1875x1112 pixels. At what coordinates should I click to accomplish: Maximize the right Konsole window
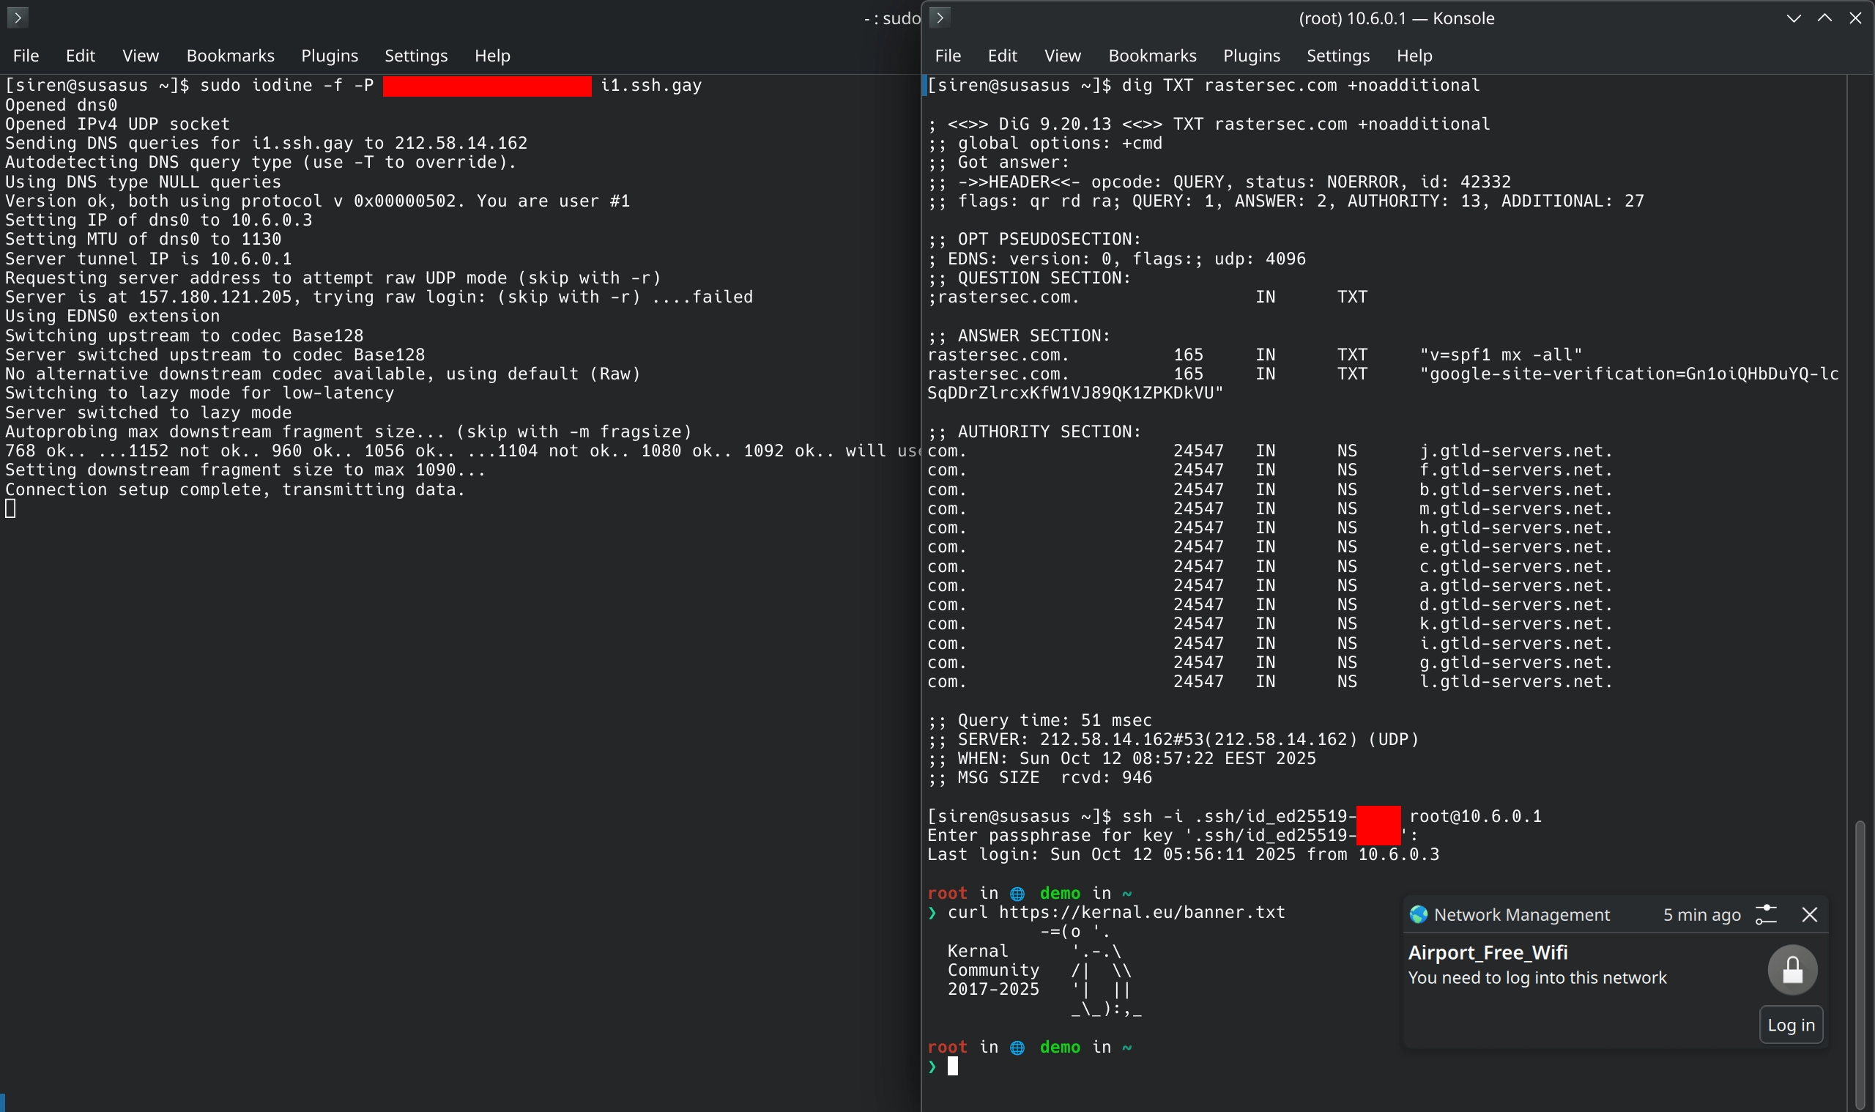pos(1824,18)
